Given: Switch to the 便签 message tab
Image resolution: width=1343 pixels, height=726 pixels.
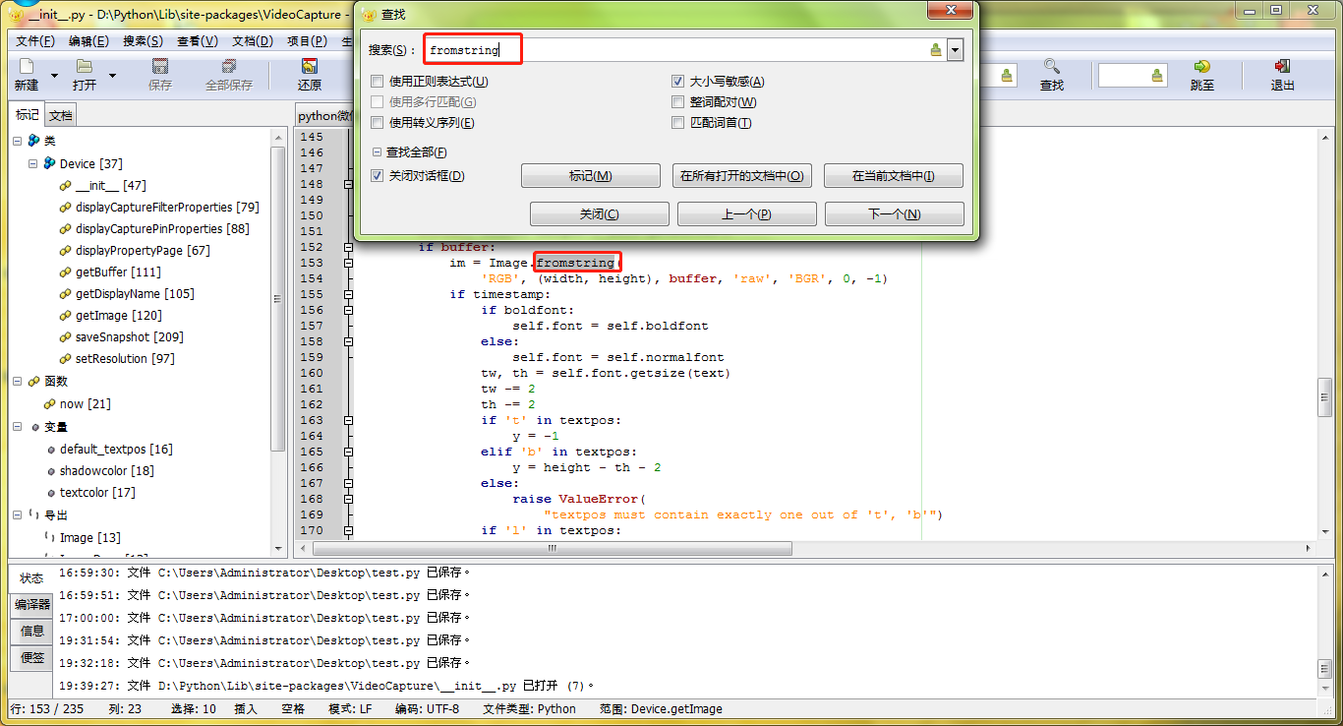Looking at the screenshot, I should click(31, 657).
